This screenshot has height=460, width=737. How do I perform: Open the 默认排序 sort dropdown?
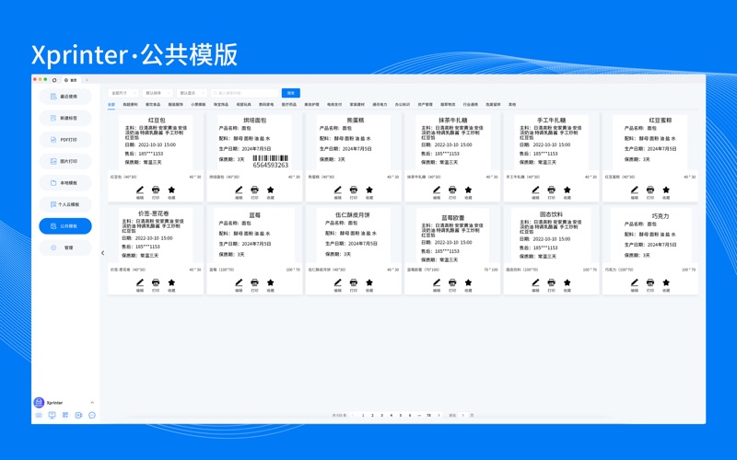coord(157,93)
